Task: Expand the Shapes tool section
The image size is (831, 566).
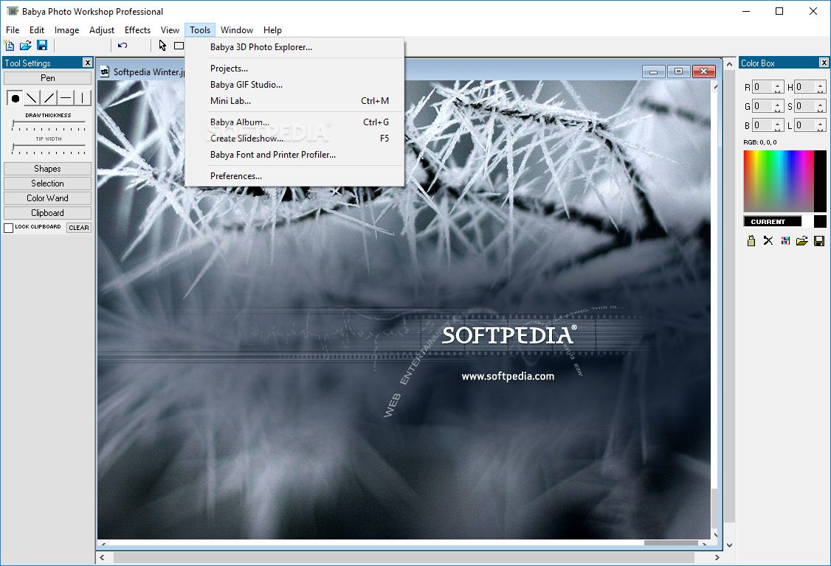Action: tap(48, 168)
